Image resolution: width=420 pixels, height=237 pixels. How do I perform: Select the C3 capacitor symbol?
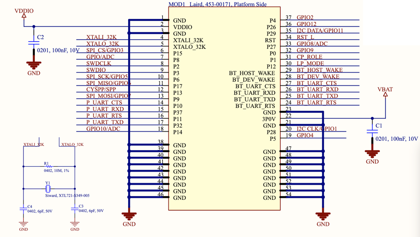75,209
